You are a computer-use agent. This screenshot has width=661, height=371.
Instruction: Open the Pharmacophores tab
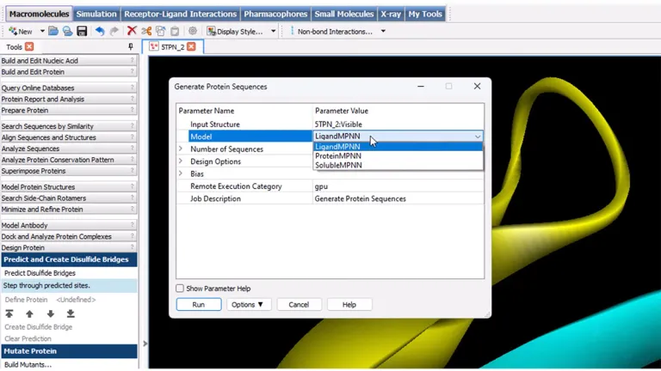point(275,14)
